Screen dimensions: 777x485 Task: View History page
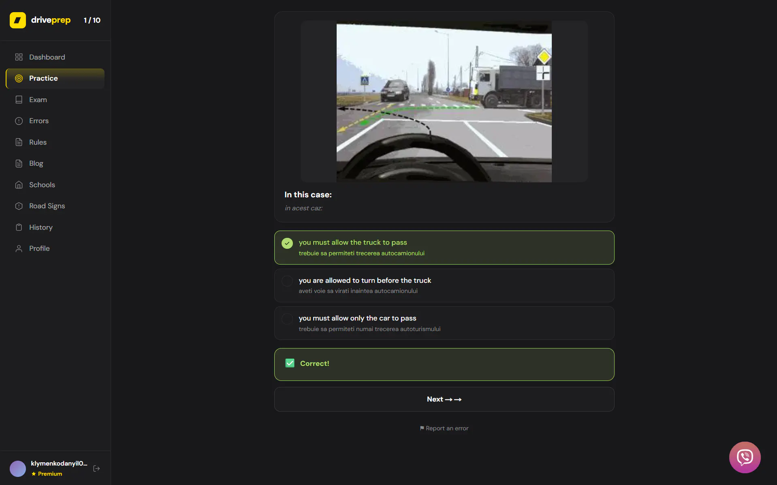click(x=55, y=227)
